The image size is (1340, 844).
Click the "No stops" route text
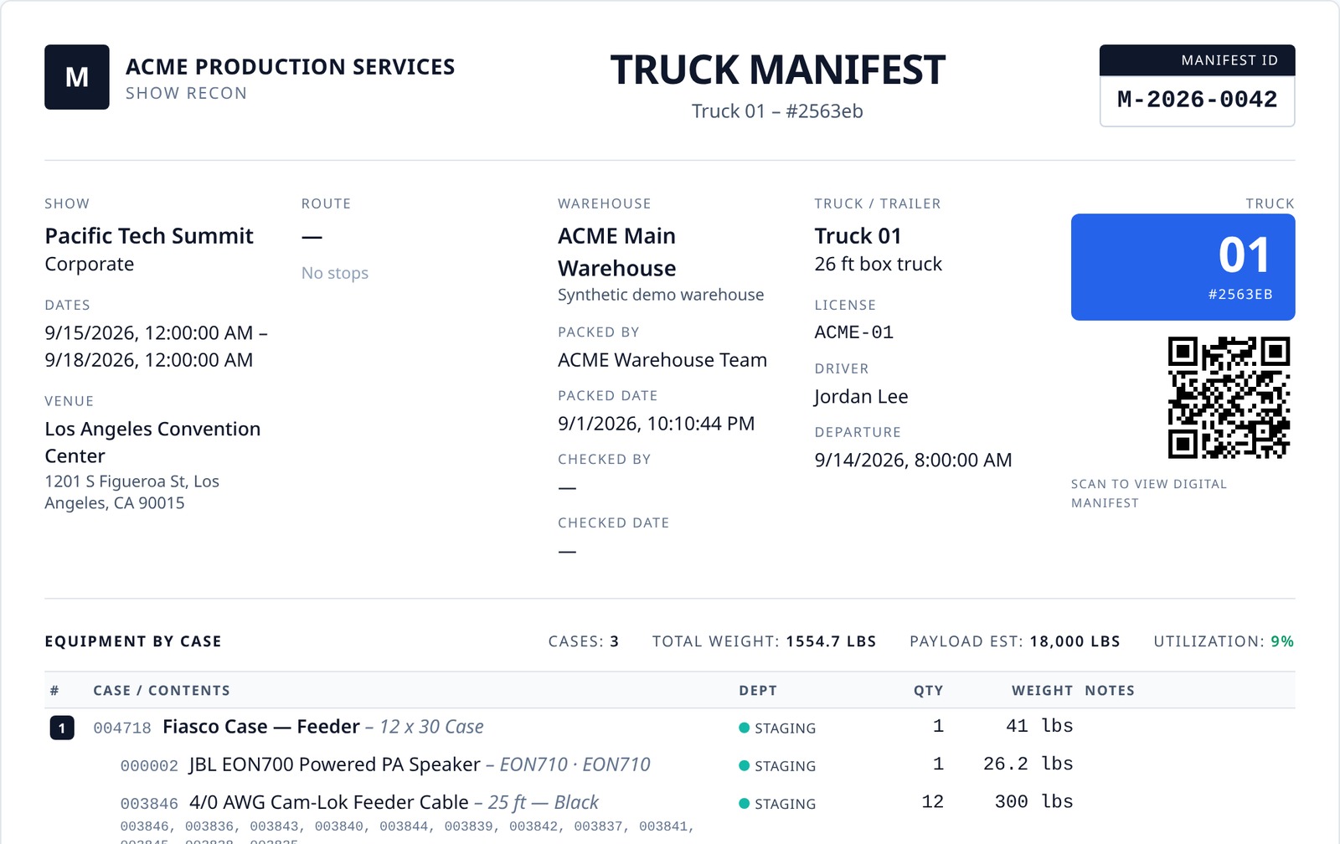[335, 273]
